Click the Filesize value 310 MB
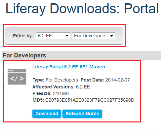This screenshot has width=161, height=133. pyautogui.click(x=61, y=93)
